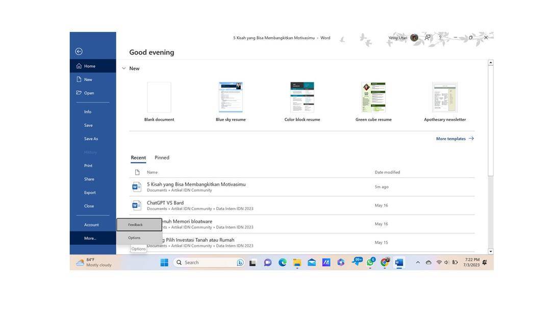Screen dimensions: 551x310
Task: Click the scrollbar down arrow
Action: coord(491,251)
